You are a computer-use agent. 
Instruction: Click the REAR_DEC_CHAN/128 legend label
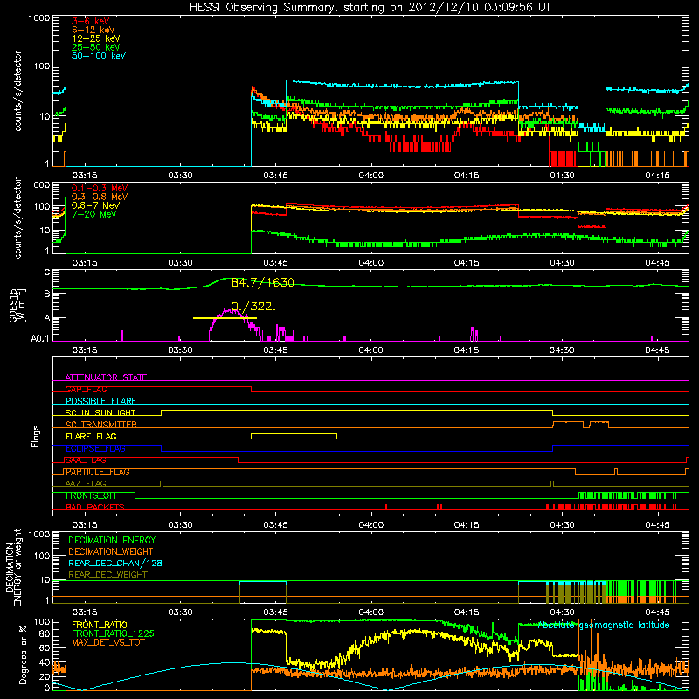pyautogui.click(x=115, y=563)
